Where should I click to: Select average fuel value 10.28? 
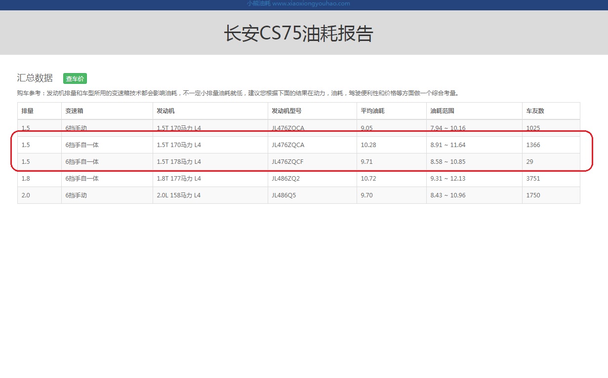(x=369, y=145)
